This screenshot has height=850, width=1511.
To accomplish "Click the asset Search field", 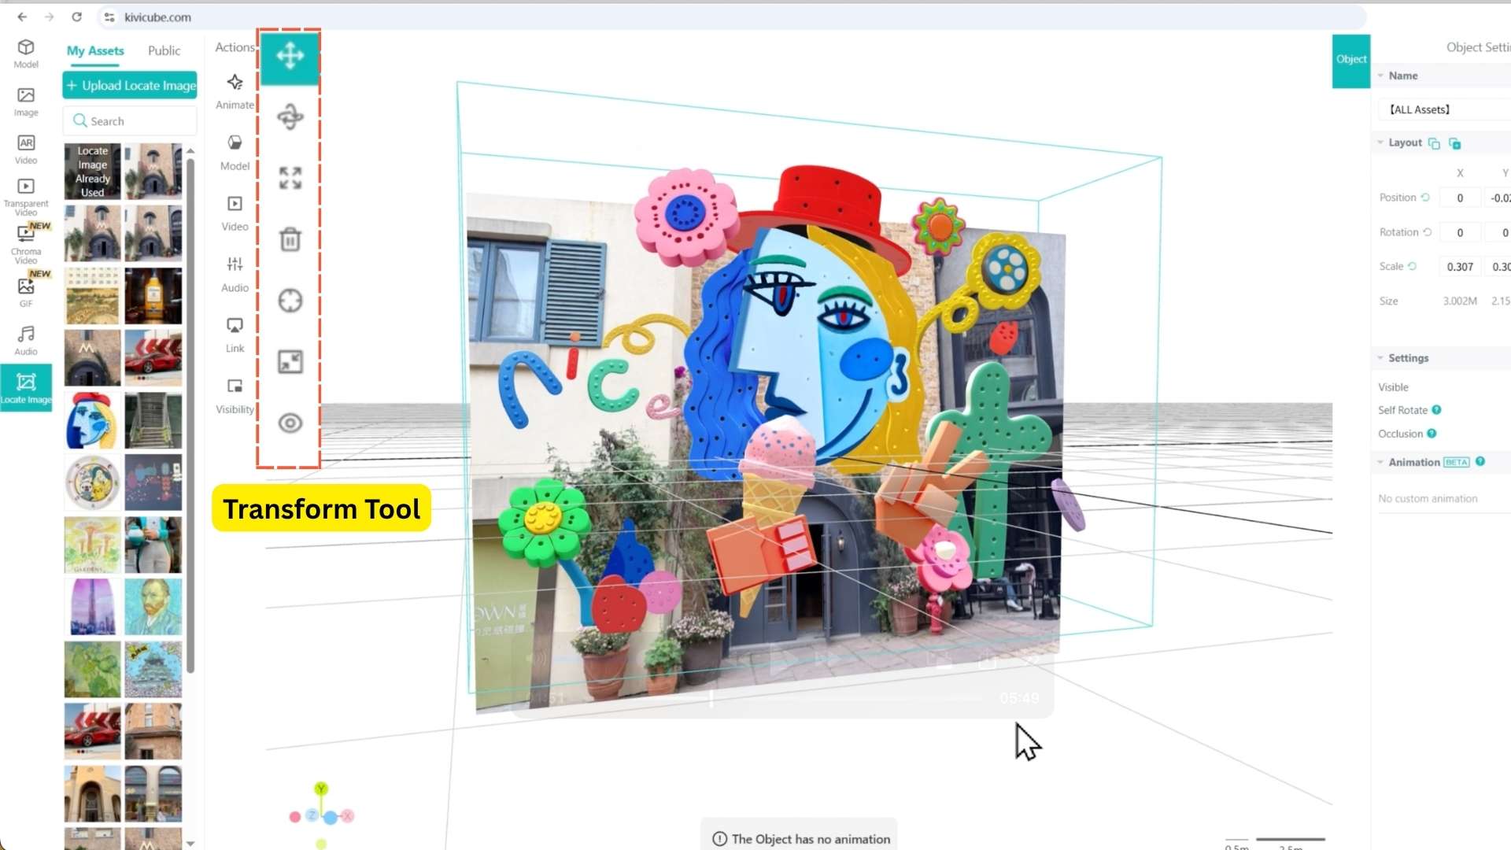I will click(x=130, y=121).
